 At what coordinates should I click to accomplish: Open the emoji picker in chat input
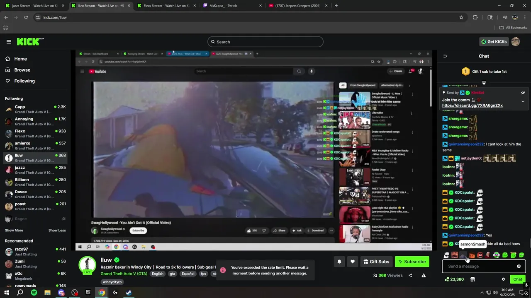(519, 266)
